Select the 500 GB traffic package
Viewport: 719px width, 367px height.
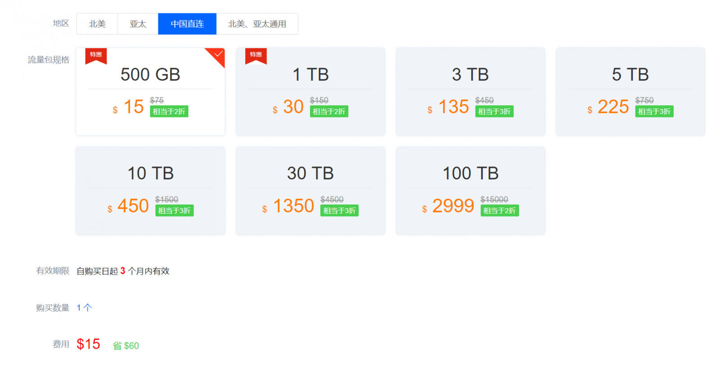(x=151, y=74)
